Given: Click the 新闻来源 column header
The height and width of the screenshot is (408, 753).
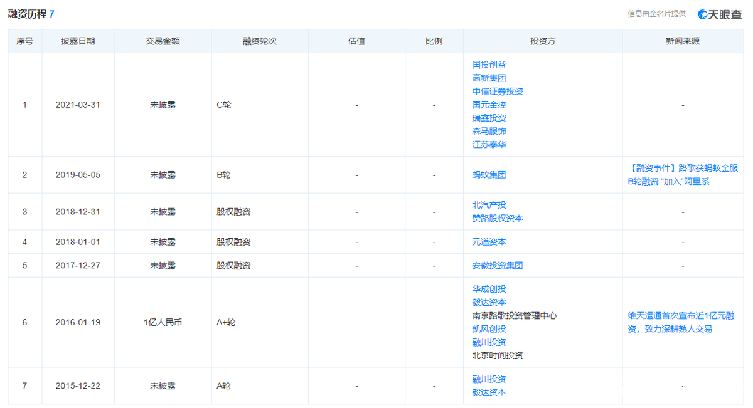Looking at the screenshot, I should coord(683,41).
